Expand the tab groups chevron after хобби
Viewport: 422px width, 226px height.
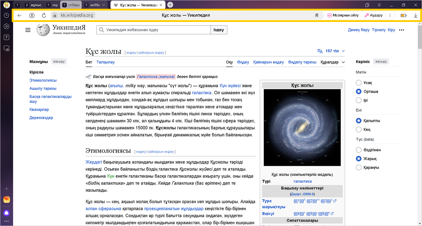pos(104,5)
